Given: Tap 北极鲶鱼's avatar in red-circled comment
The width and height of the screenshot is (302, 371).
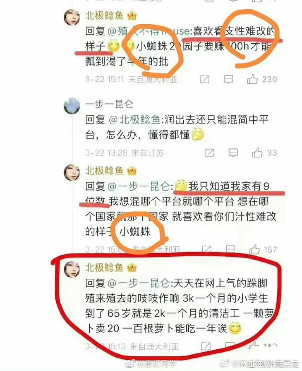Looking at the screenshot, I should tap(72, 270).
